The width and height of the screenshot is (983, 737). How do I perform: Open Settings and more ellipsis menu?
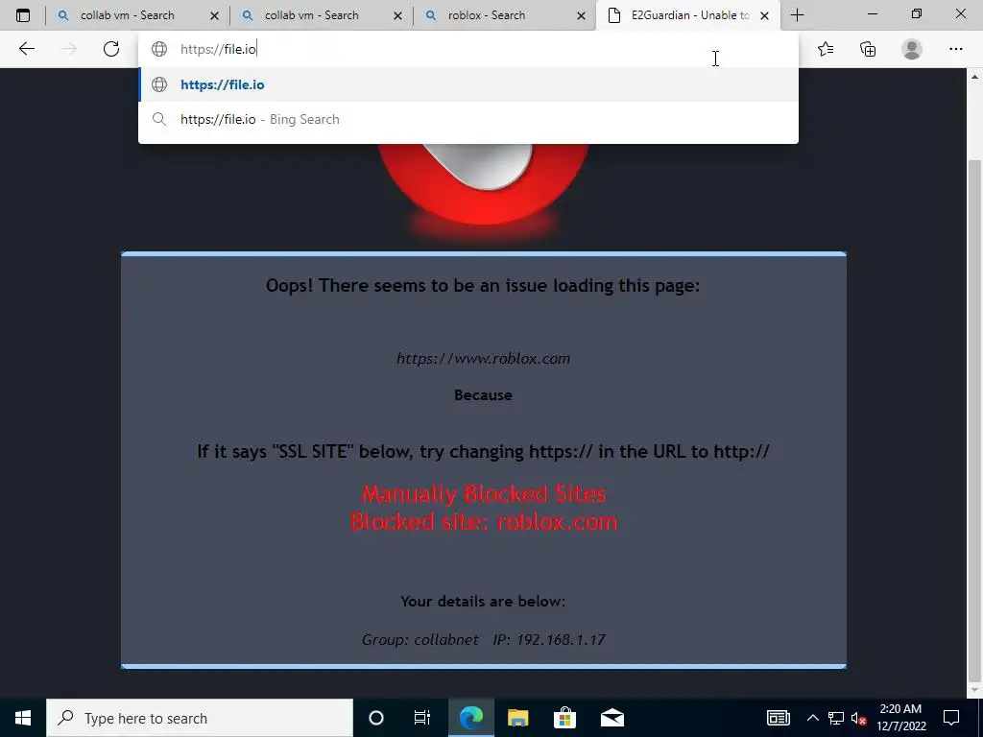coord(955,49)
